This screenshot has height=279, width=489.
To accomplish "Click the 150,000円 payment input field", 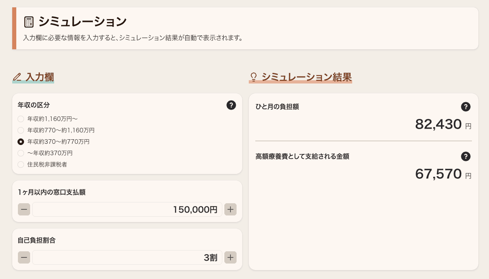I will point(127,209).
